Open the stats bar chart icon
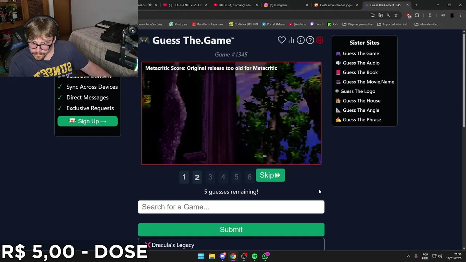This screenshot has width=466, height=262. pyautogui.click(x=291, y=40)
